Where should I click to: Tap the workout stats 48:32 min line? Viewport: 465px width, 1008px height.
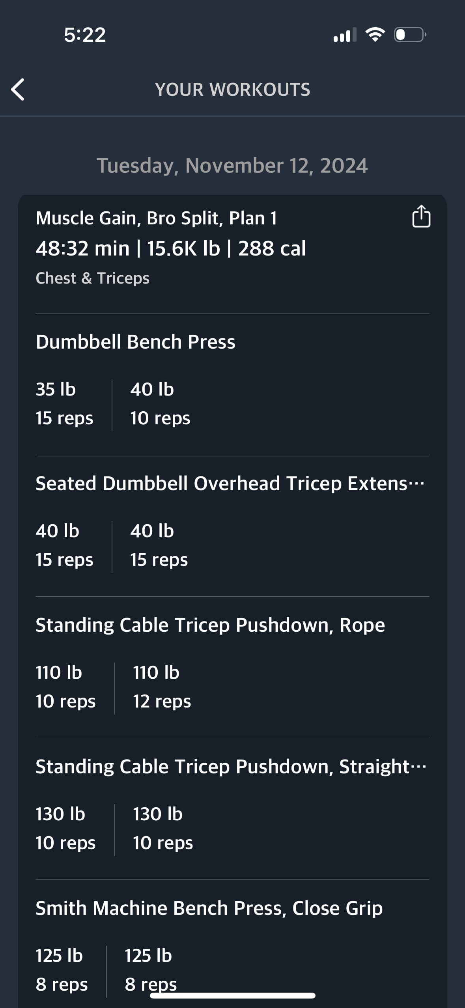point(171,248)
